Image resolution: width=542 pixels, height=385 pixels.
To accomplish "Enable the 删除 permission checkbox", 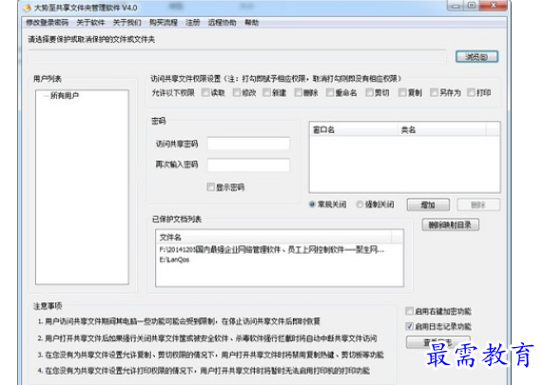I will click(x=299, y=92).
